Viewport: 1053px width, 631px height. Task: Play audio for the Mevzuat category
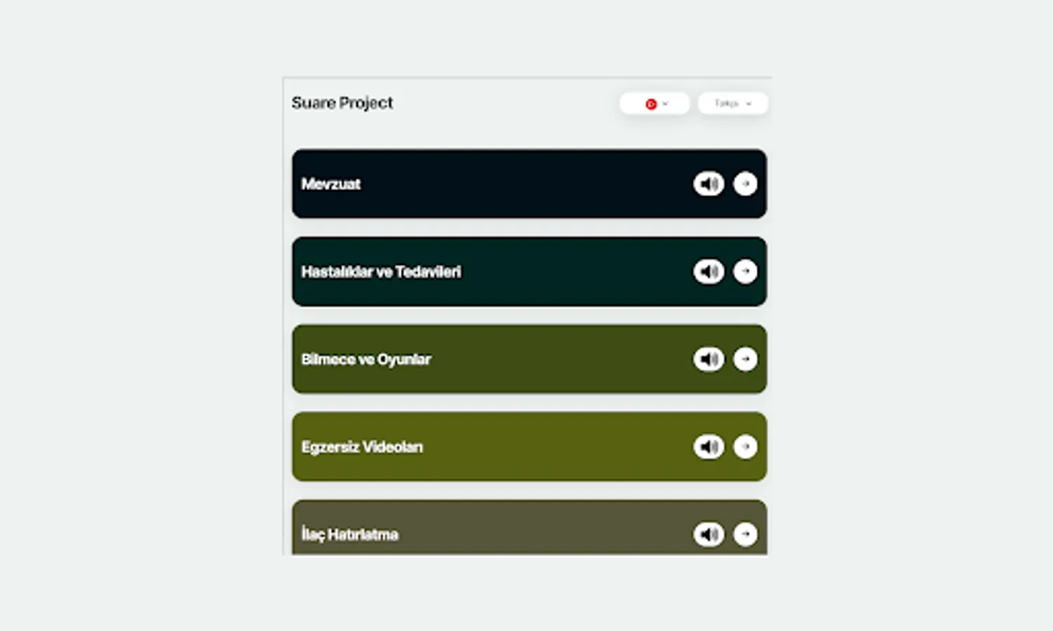[709, 184]
